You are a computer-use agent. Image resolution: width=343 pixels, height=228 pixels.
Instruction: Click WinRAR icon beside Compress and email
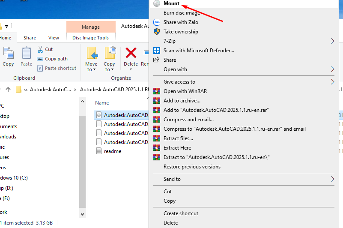pyautogui.click(x=157, y=120)
